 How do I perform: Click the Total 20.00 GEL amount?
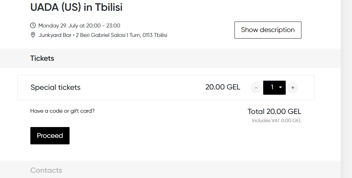click(x=274, y=111)
